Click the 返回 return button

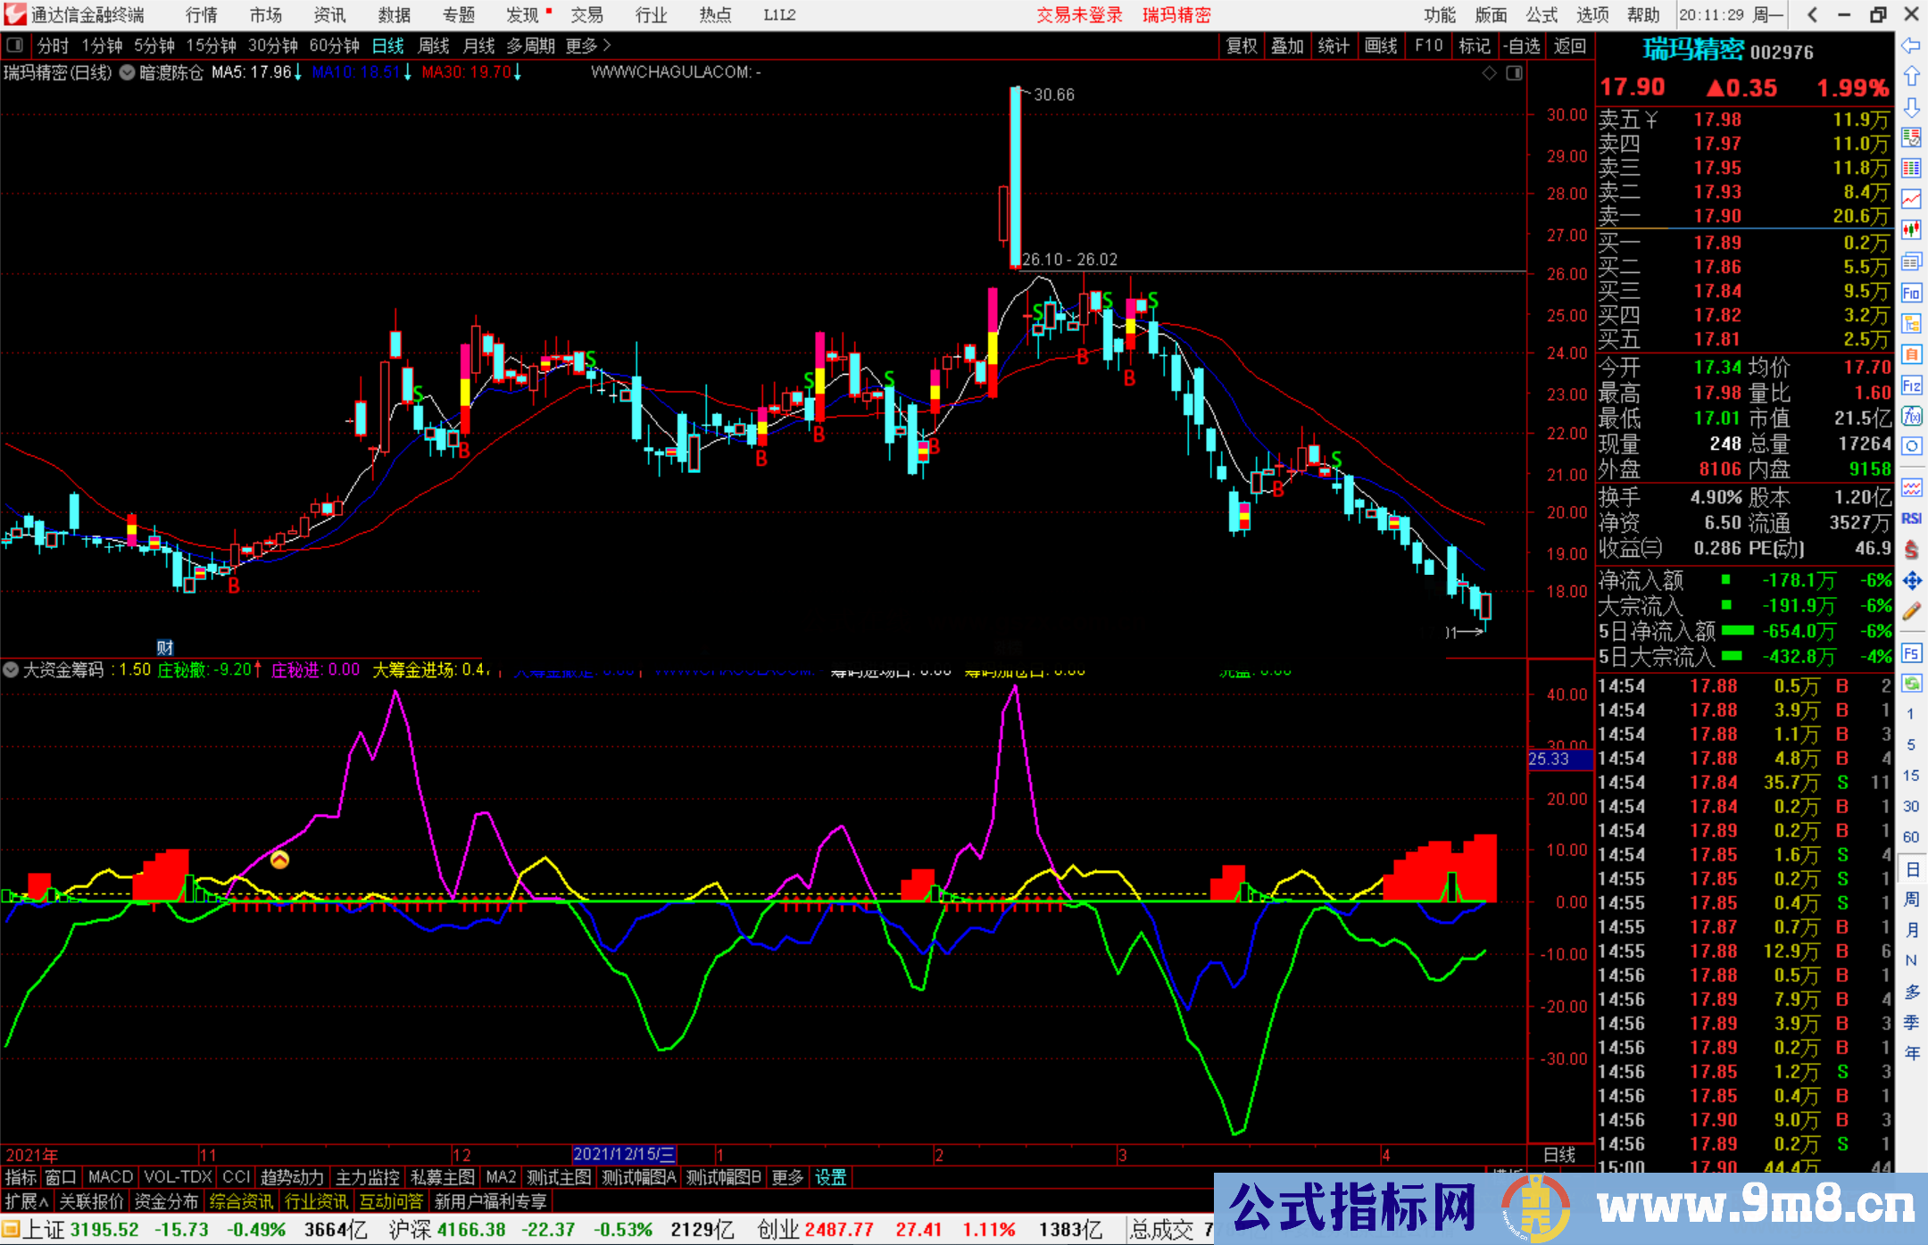coord(1571,46)
